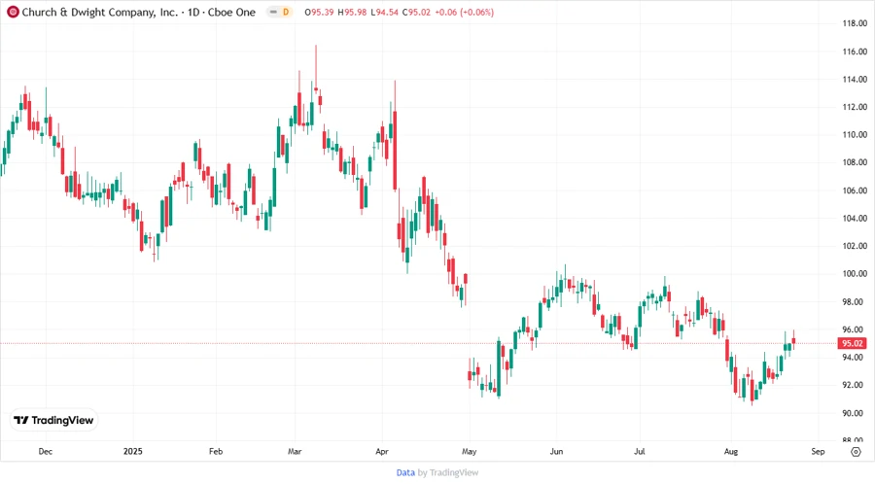Screen dimensions: 875x484
Task: Click the TradingView logo badge
Action: tap(54, 420)
